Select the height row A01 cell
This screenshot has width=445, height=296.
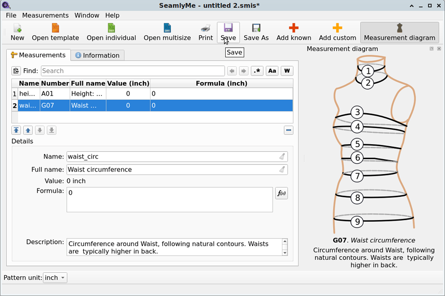pos(55,94)
